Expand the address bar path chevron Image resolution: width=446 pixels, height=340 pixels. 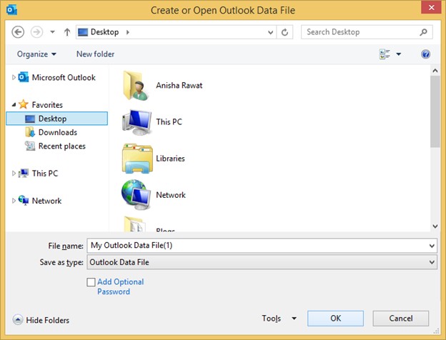128,32
